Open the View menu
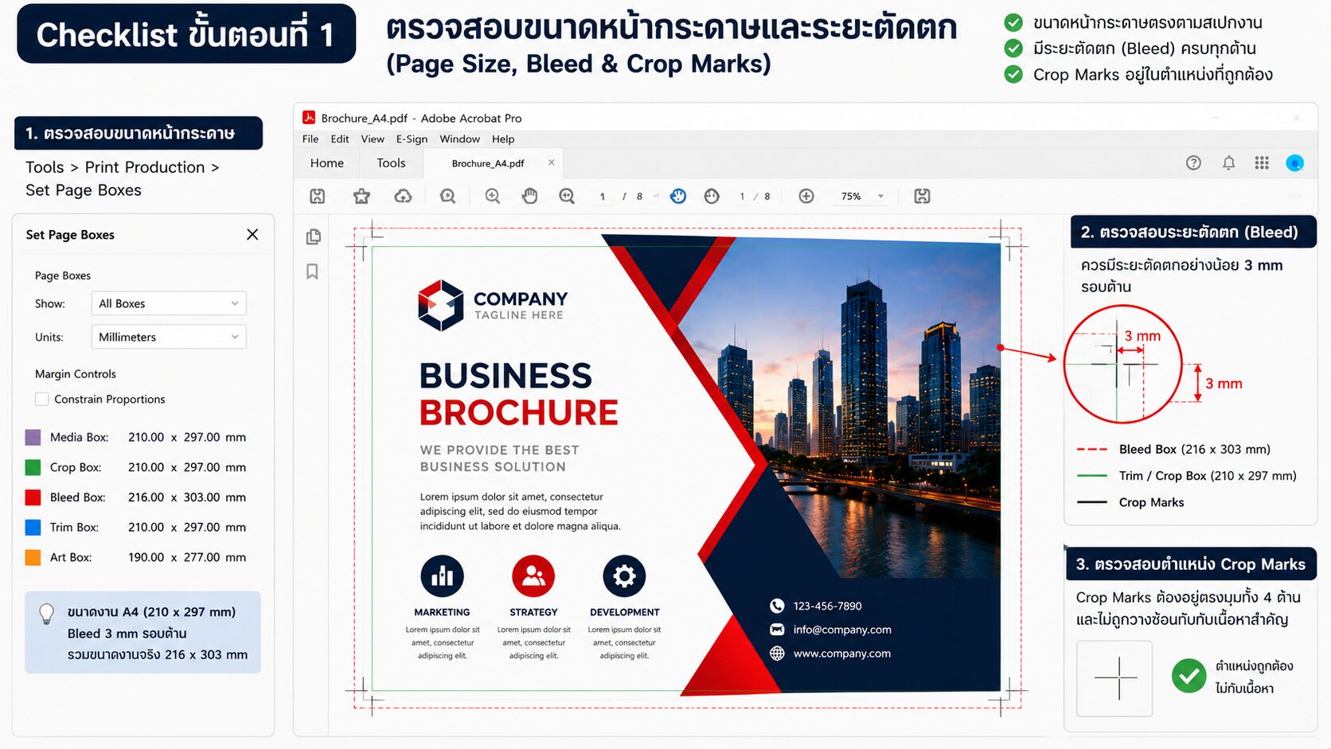Viewport: 1331px width, 749px height. click(x=373, y=139)
